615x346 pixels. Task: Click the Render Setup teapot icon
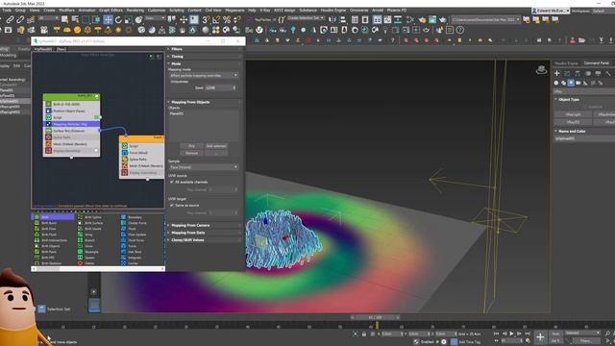pyautogui.click(x=422, y=19)
